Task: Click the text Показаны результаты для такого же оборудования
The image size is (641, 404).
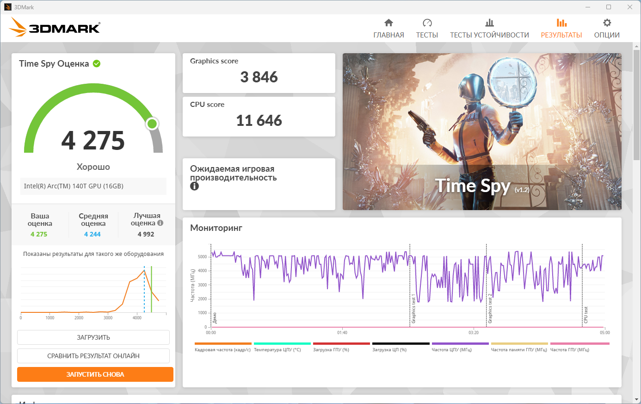Action: tap(93, 254)
